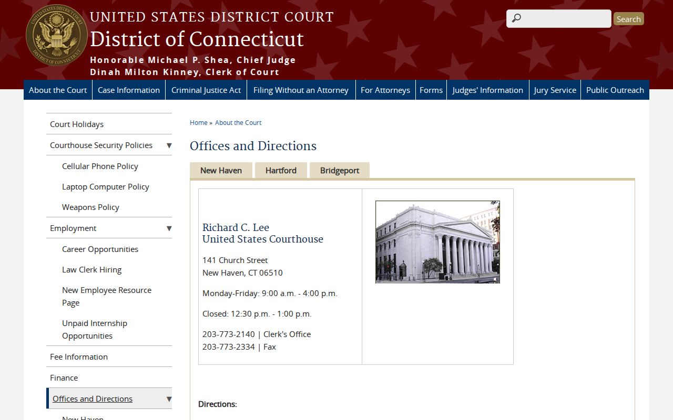Screen dimensions: 673x420
Task: Click the 141 Church Street address text
Action: (235, 260)
